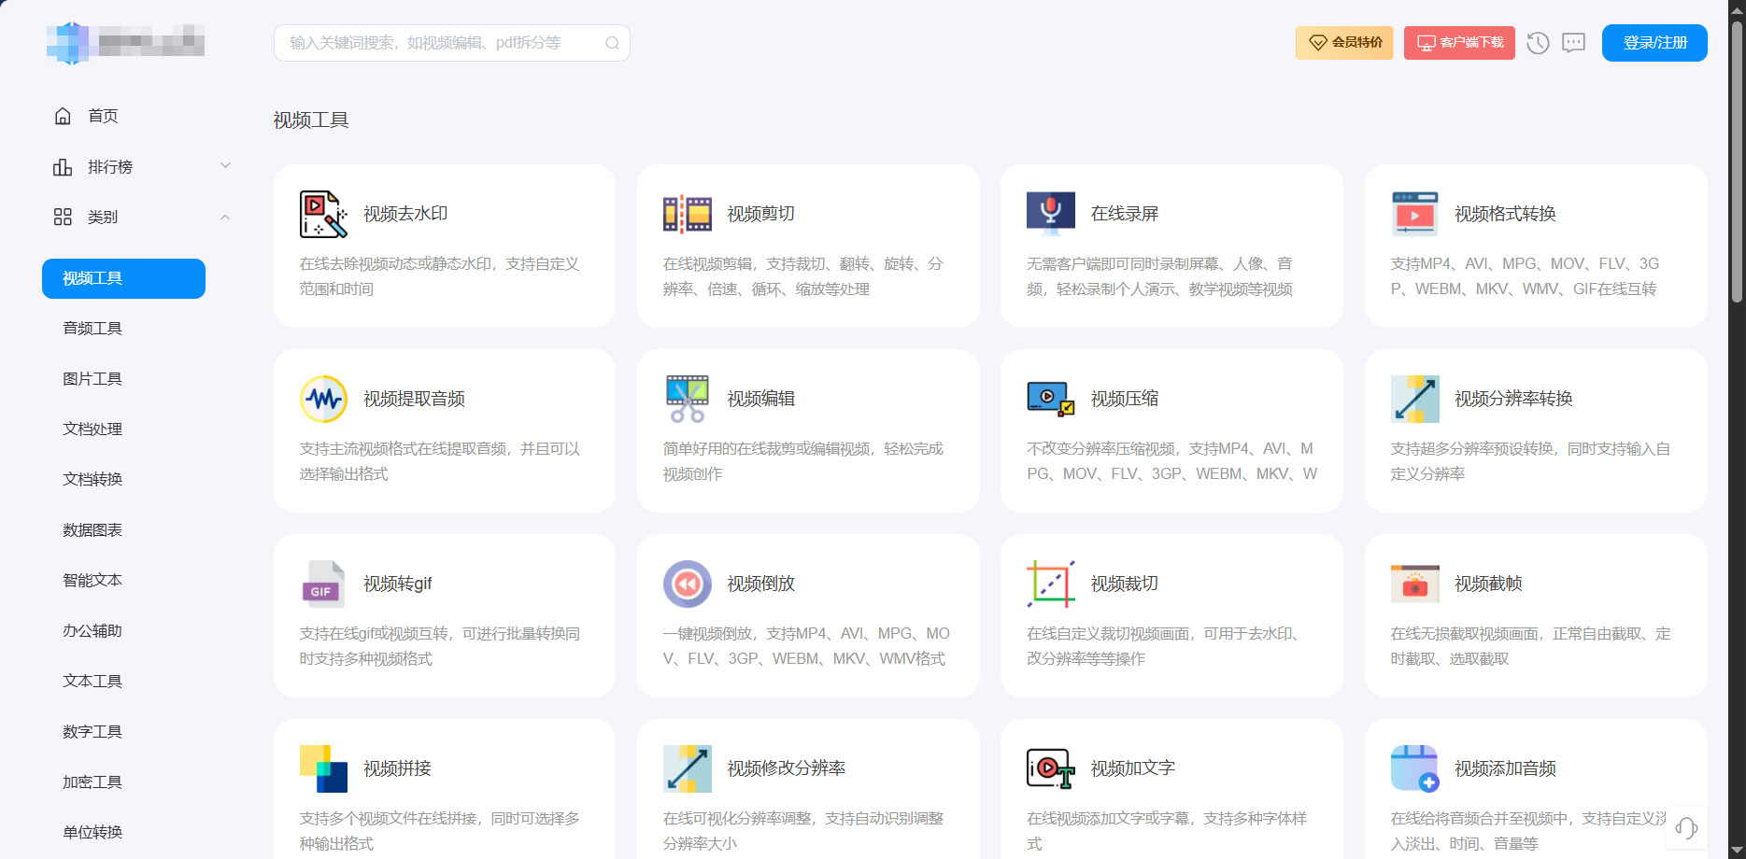Click the search magnifier icon
Screen dimensions: 1746x859
pyautogui.click(x=612, y=43)
